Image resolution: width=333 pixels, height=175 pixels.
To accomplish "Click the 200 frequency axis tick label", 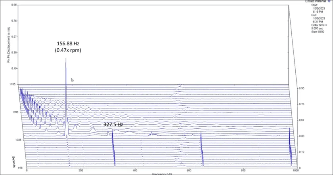I will (x=81, y=170).
